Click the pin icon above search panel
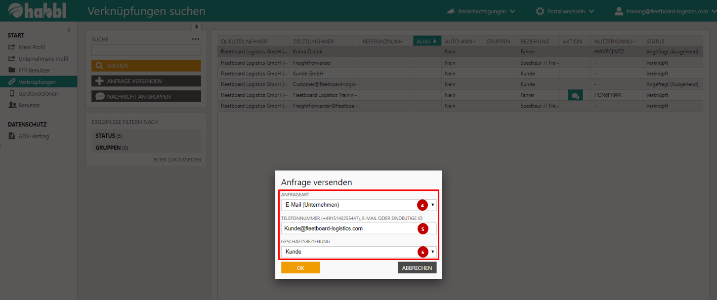This screenshot has width=717, height=300. pos(196,27)
